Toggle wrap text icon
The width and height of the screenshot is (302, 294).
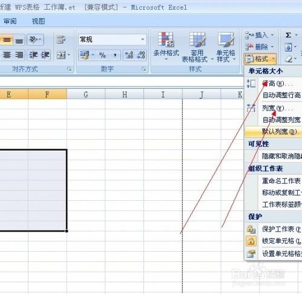coord(61,39)
